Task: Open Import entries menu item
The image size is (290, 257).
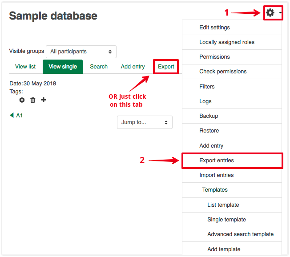Action: [216, 175]
